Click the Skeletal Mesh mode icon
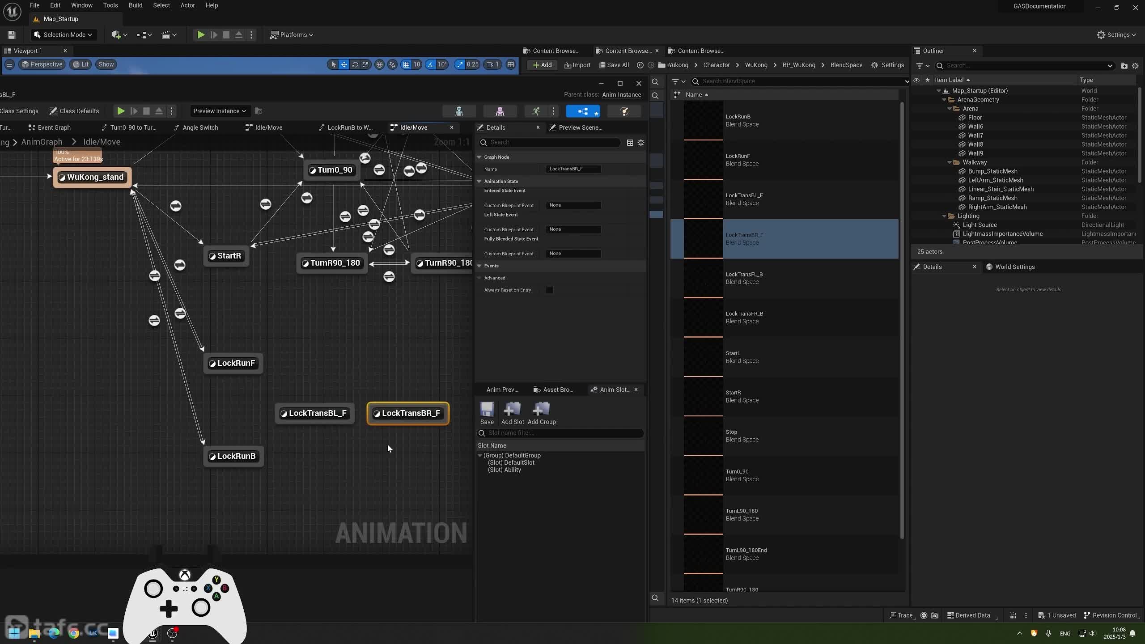Screen dimensions: 1145x644 pyautogui.click(x=500, y=111)
